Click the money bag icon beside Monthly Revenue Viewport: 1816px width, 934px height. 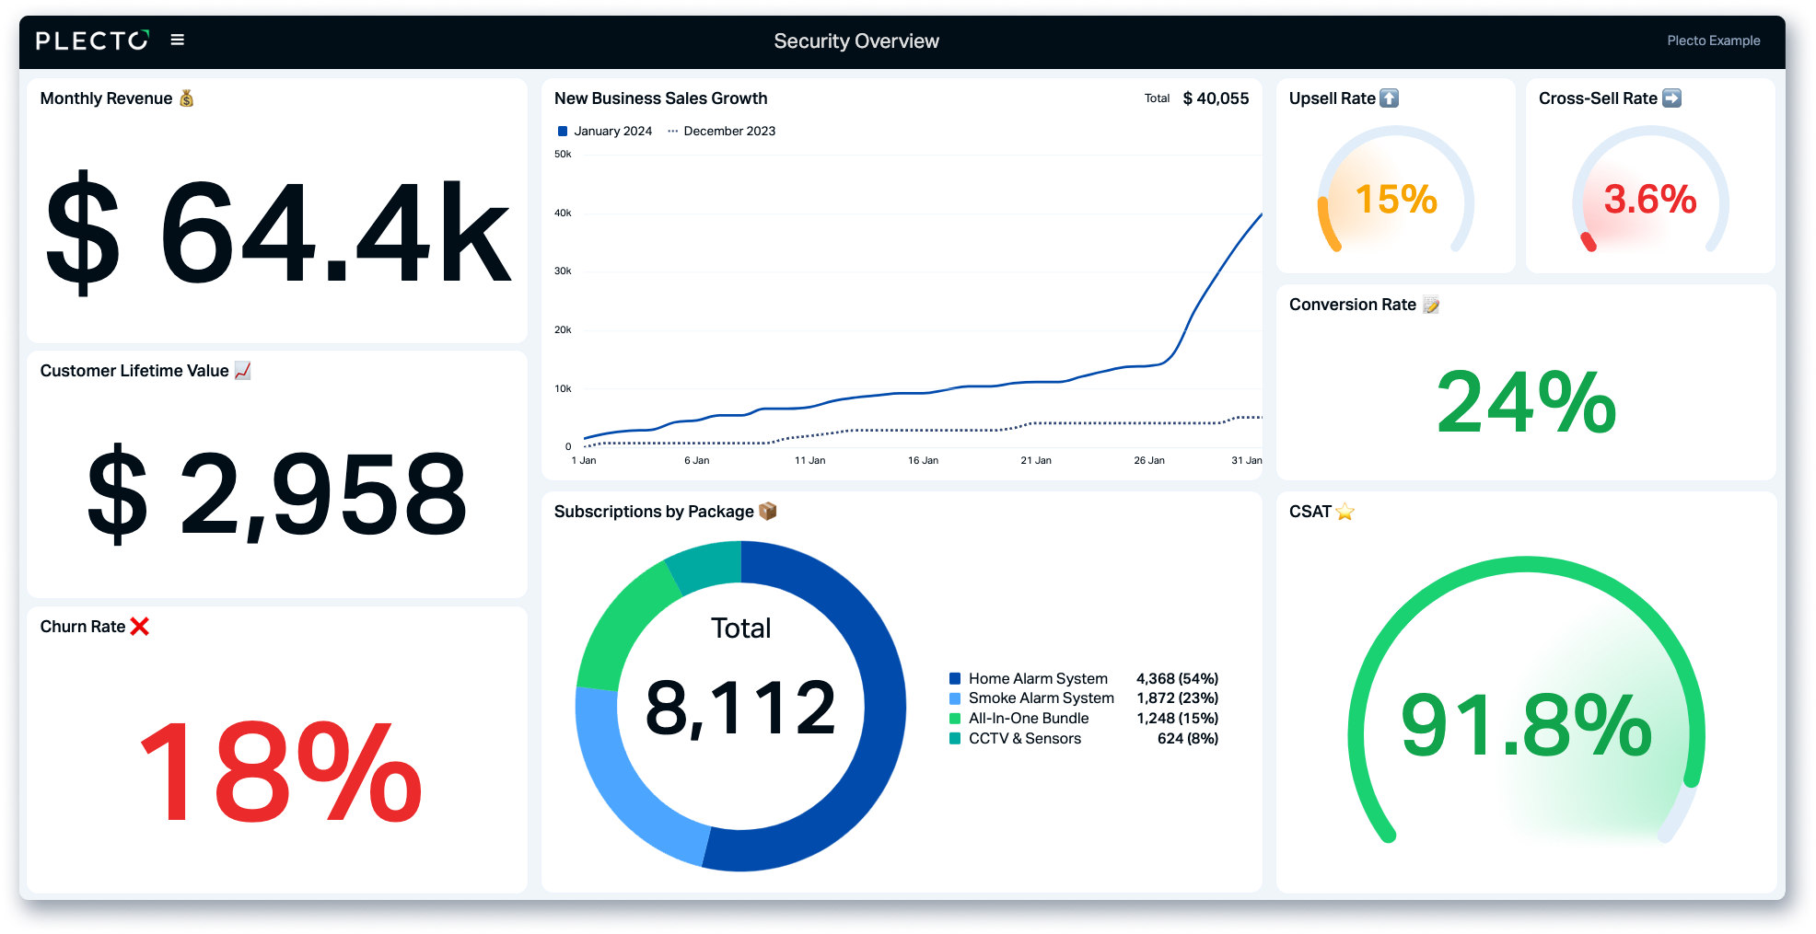pos(186,98)
